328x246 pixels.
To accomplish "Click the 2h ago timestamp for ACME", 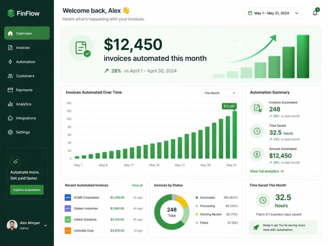I will (x=138, y=197).
